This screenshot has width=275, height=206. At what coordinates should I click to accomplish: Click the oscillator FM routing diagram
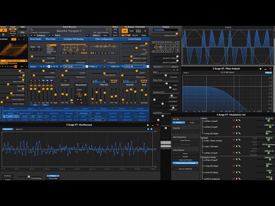(74, 47)
